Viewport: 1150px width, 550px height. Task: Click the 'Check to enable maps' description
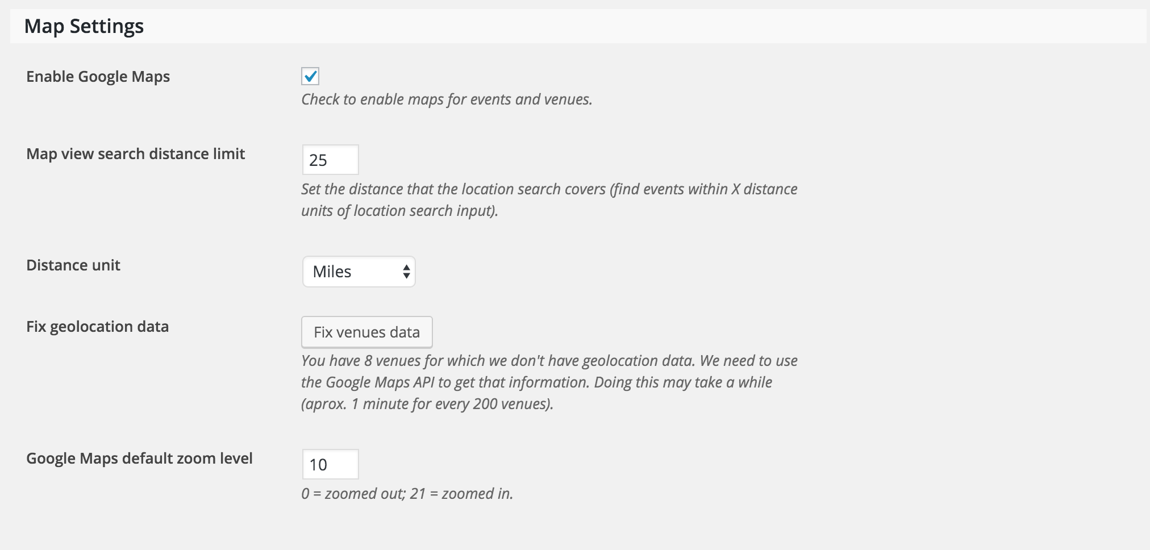coord(447,99)
